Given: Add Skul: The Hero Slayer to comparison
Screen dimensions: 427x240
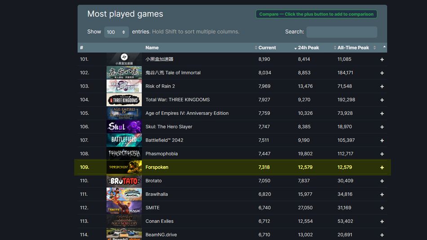Looking at the screenshot, I should pos(382,127).
